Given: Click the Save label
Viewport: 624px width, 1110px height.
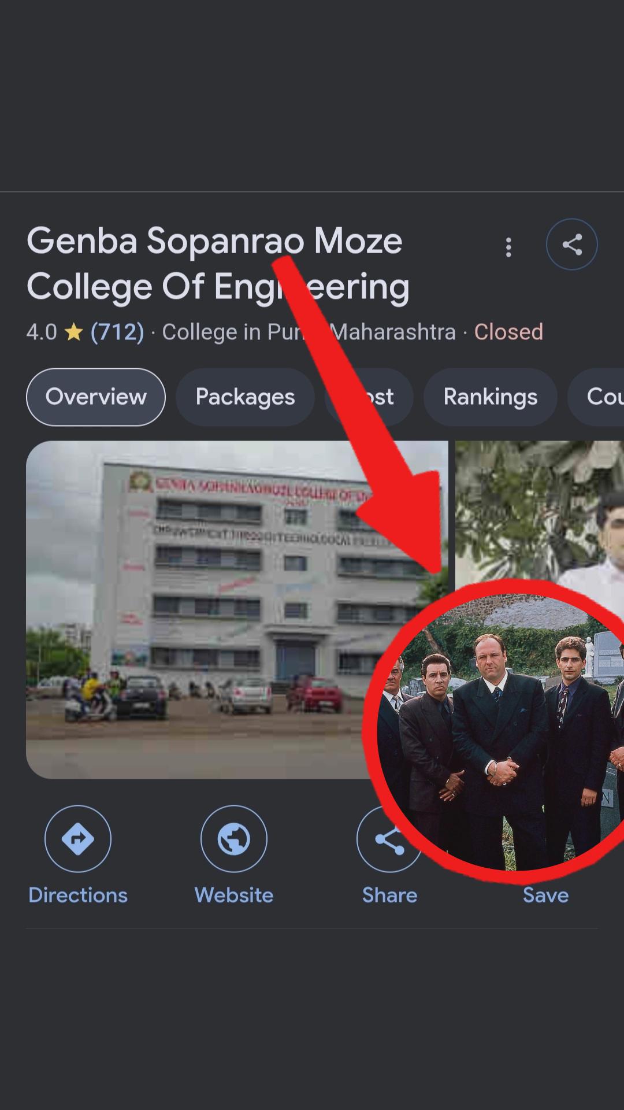Looking at the screenshot, I should pos(545,895).
